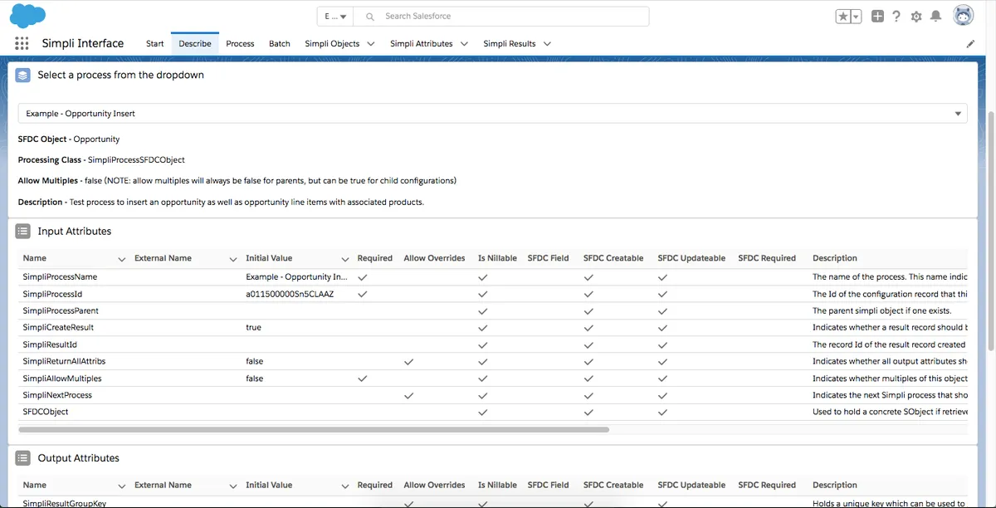
Task: Open Input Attributes Initial Value column menu
Action: [x=345, y=259]
